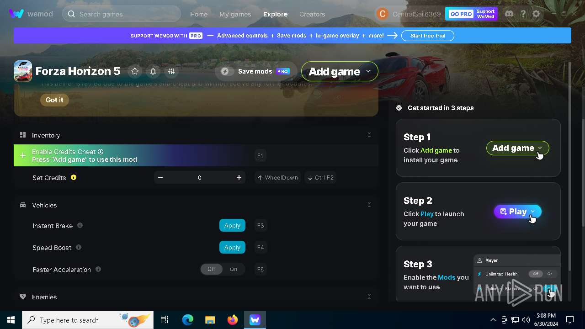Screen dimensions: 585x329
Task: Click the plus icon on Enable Credits Cheat
Action: click(23, 155)
